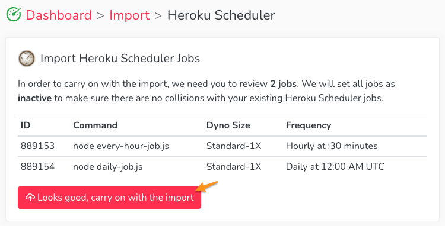The height and width of the screenshot is (226, 445).
Task: Click Daily at 12:00 AM UTC cell
Action: 335,167
